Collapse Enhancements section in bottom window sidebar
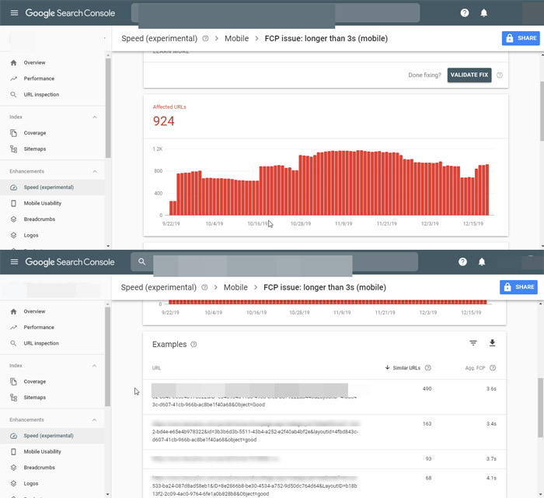This screenshot has width=544, height=498. point(94,420)
